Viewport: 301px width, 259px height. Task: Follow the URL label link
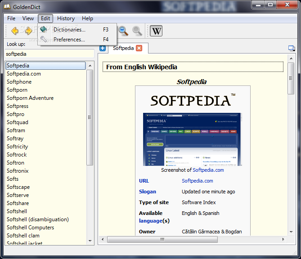[x=144, y=181]
